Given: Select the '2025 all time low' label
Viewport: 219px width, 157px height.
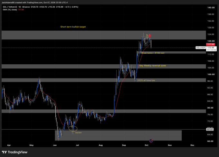Looking at the screenshot, I should click(x=146, y=80).
